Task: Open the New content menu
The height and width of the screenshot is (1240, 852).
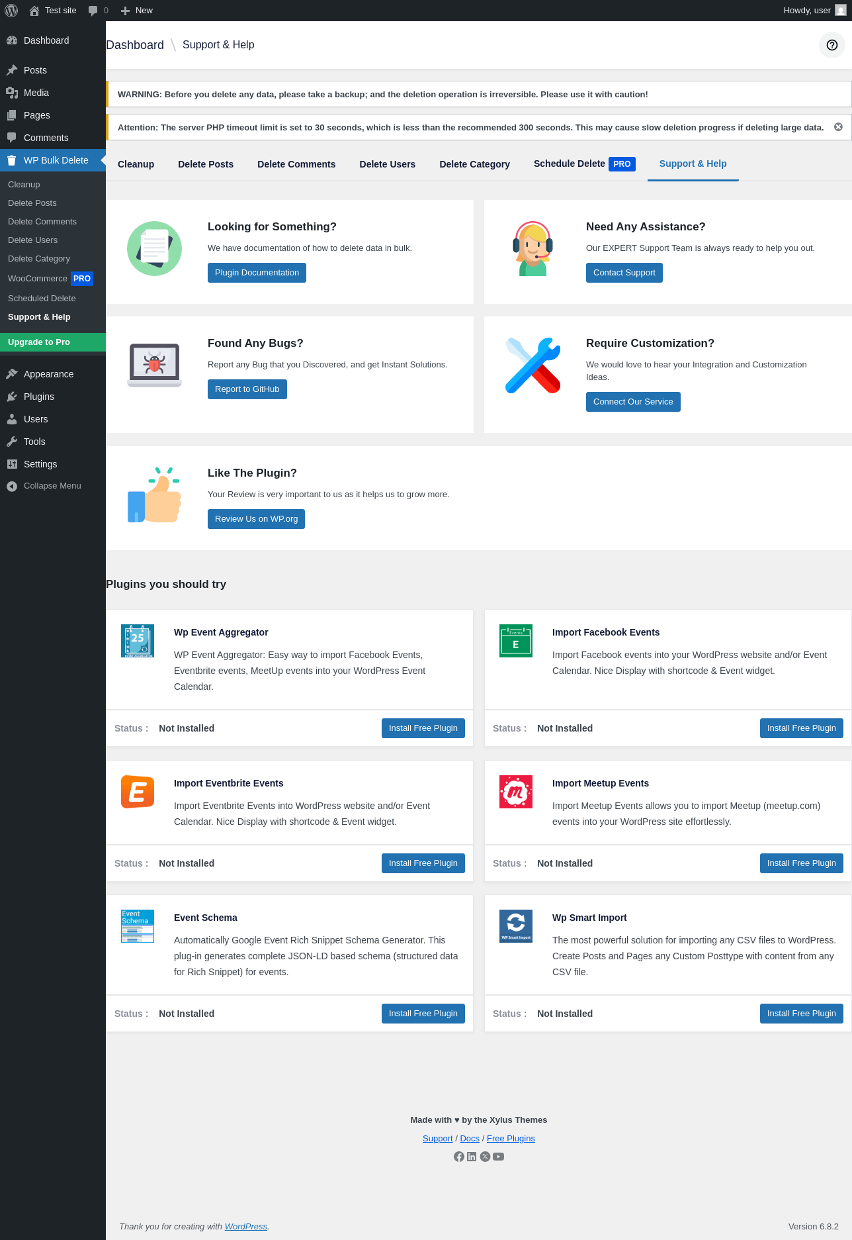Action: (137, 11)
